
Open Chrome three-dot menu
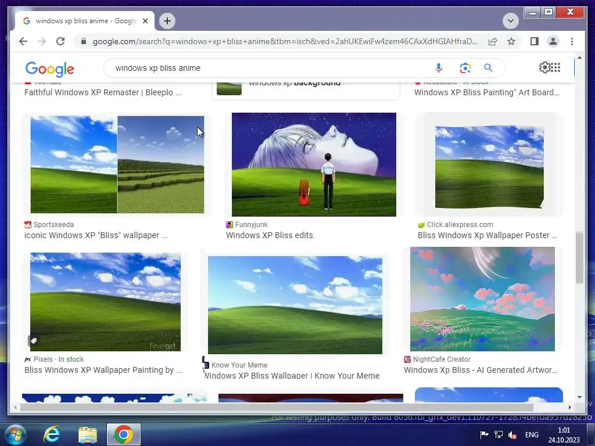[572, 41]
